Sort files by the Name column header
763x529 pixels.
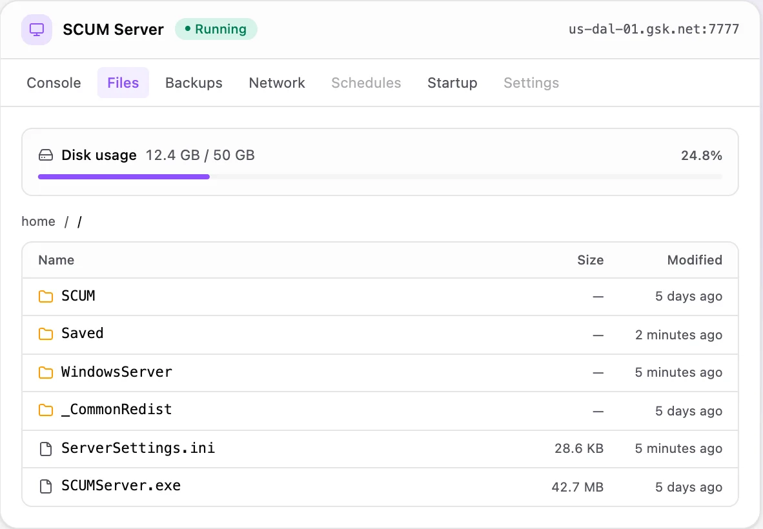tap(56, 260)
